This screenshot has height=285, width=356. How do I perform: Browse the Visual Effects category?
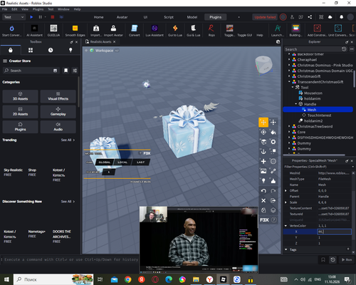click(58, 96)
